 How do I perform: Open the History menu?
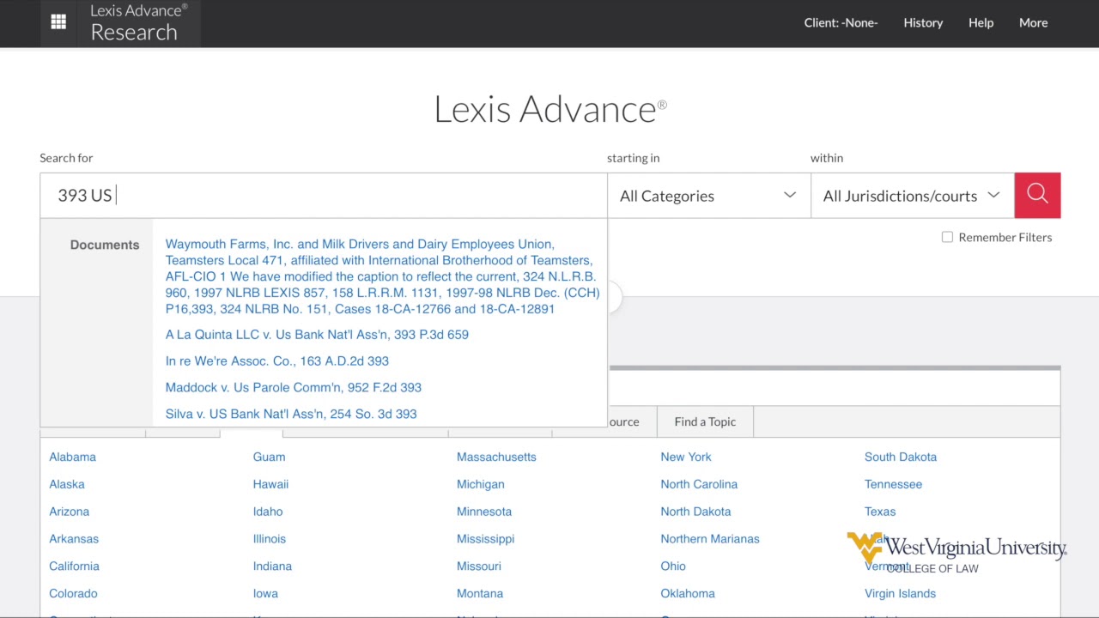pos(923,23)
